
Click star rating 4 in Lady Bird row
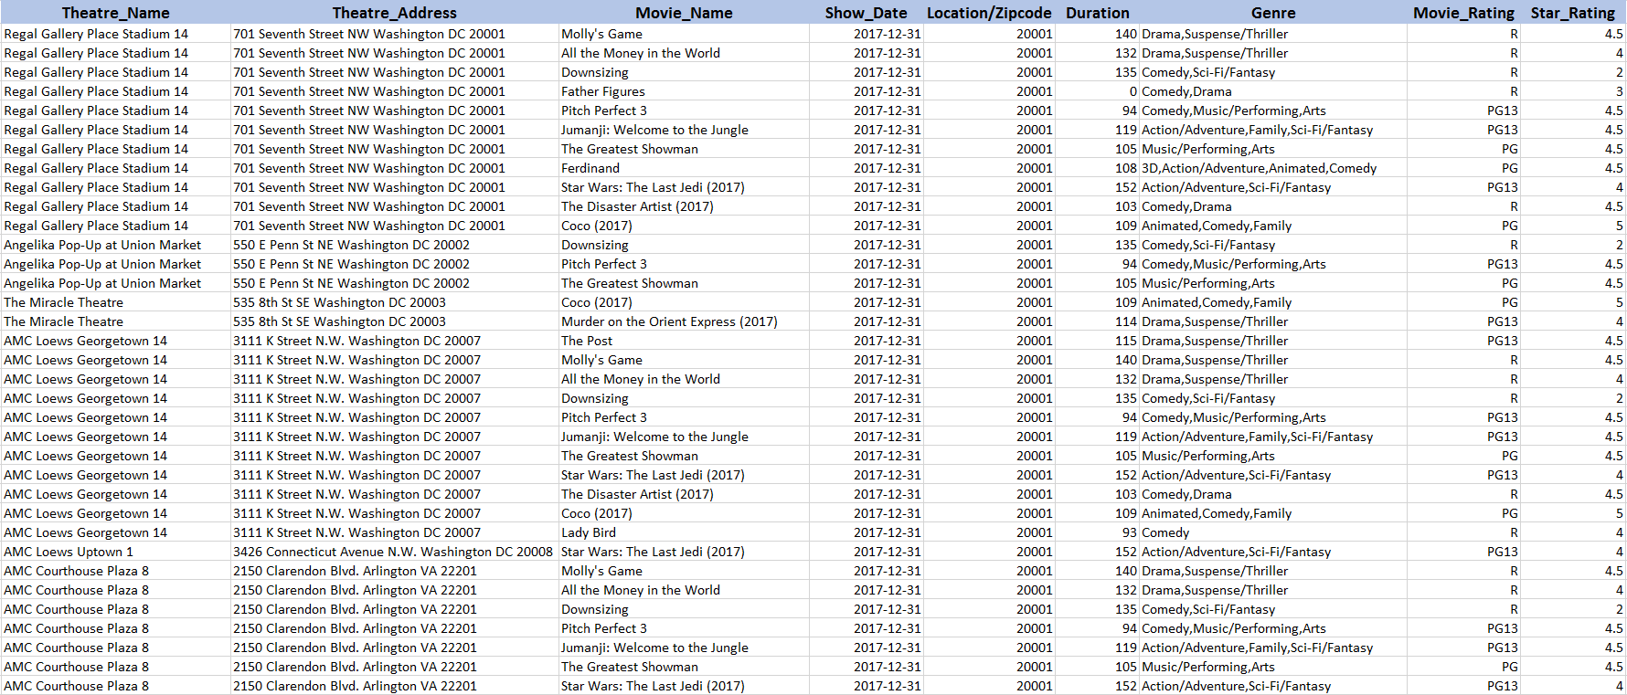[1572, 532]
